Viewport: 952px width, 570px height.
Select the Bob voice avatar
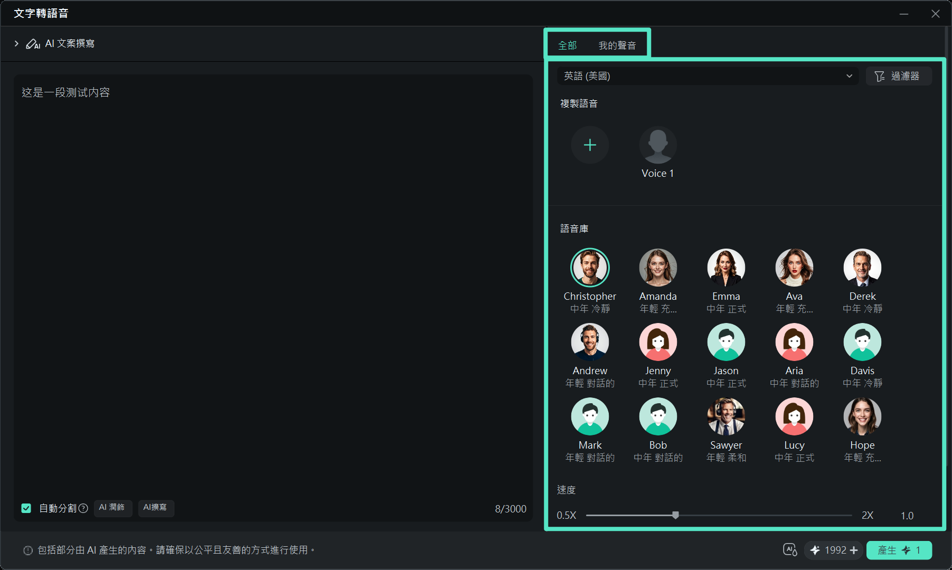(x=658, y=416)
